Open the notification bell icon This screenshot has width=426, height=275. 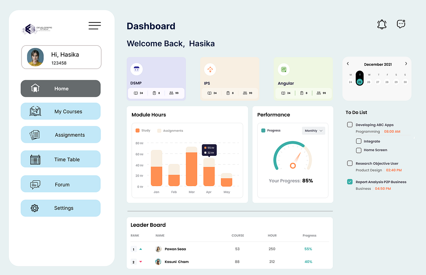(381, 24)
